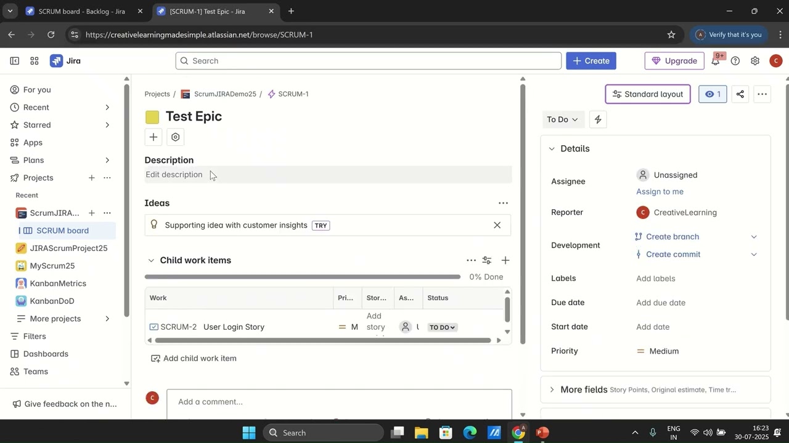789x443 pixels.
Task: Open child work items more options
Action: (471, 261)
